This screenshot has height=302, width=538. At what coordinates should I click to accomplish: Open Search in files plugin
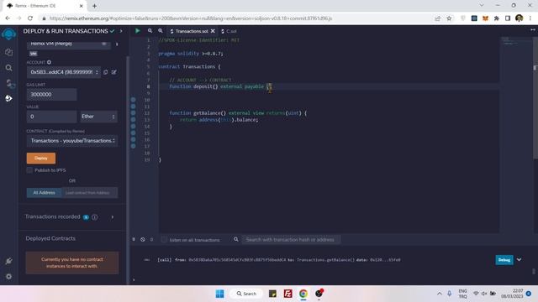tap(9, 68)
